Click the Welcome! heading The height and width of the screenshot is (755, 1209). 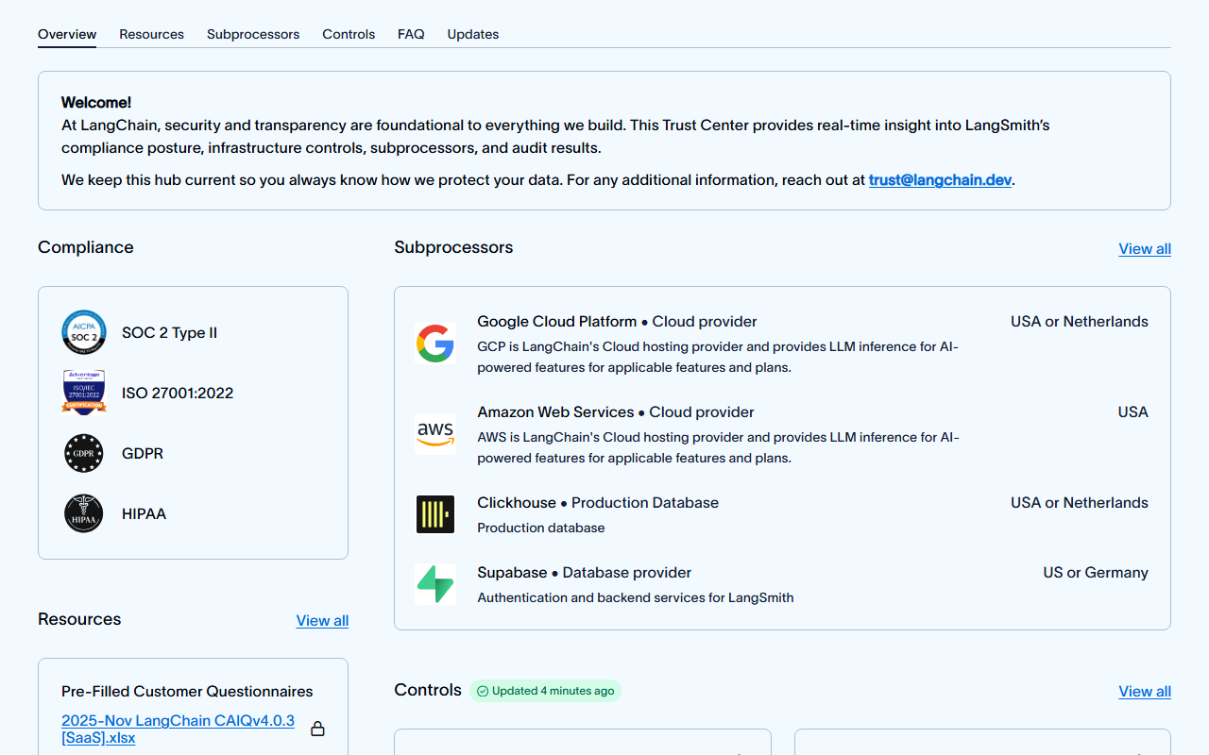96,102
